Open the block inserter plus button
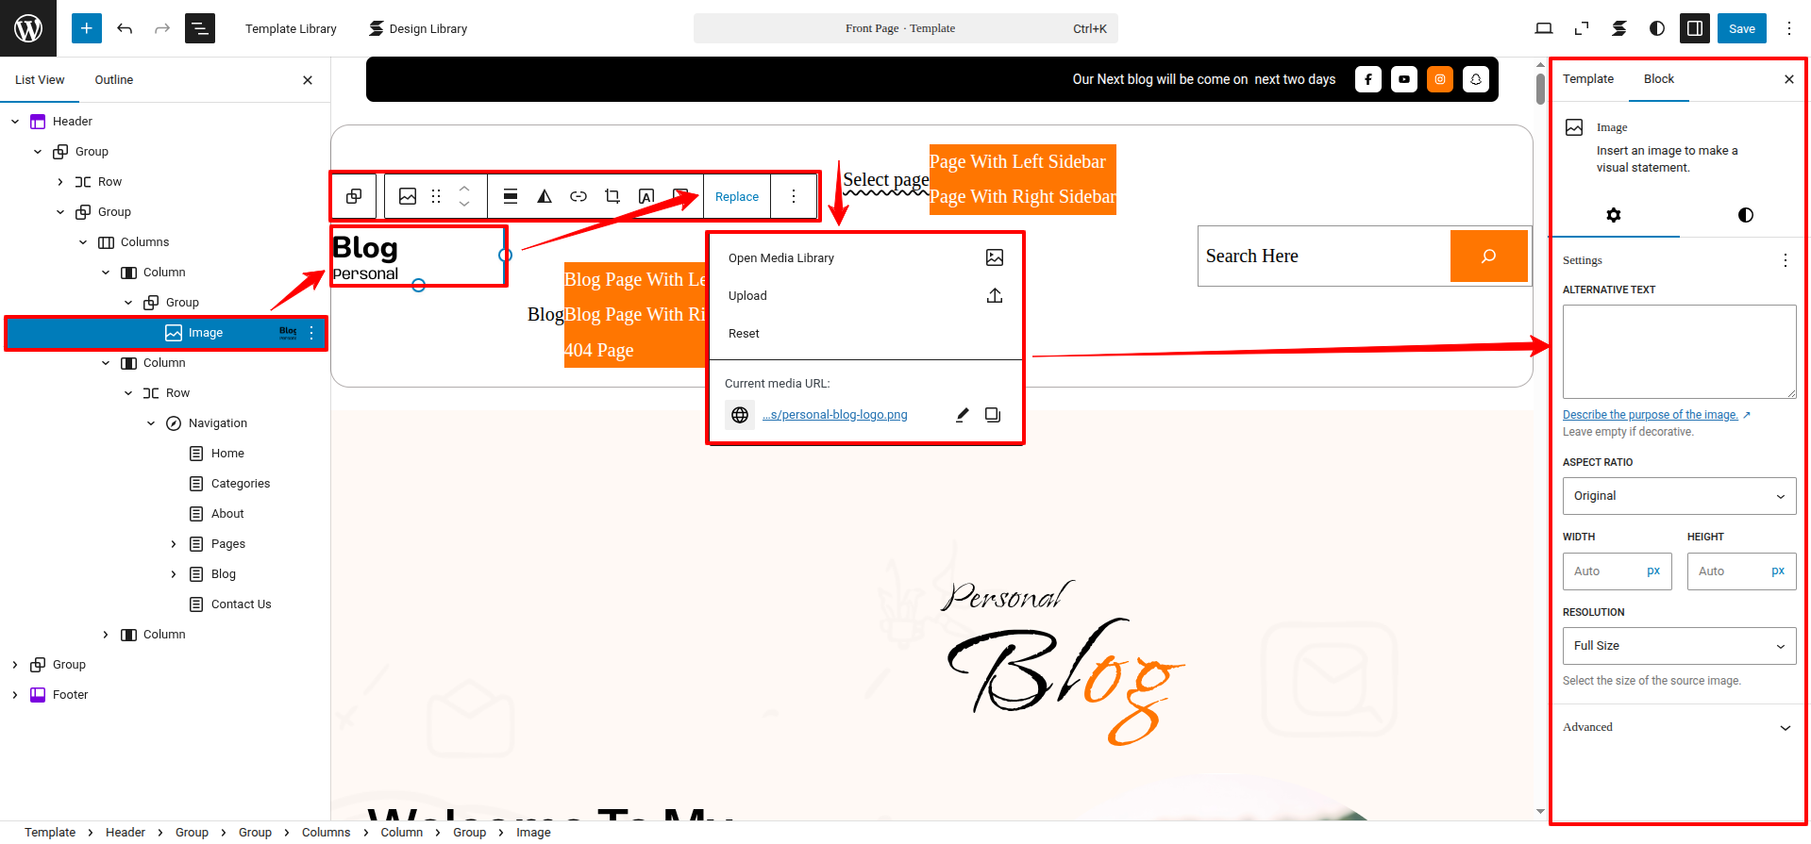 click(86, 28)
